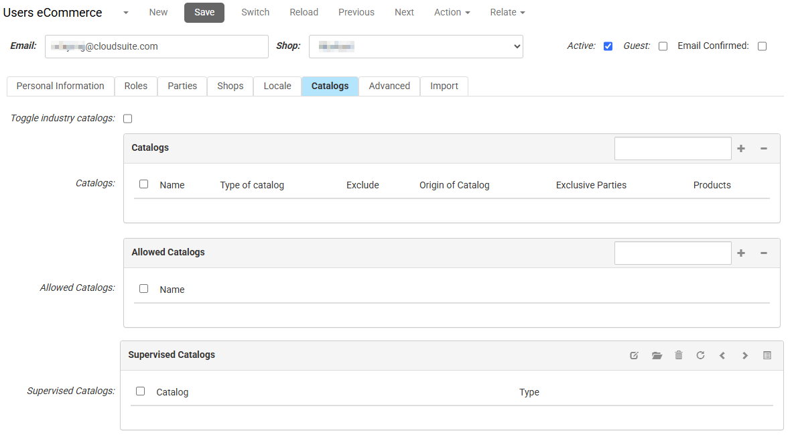Click plus icon in Catalogs panel
Image resolution: width=792 pixels, height=439 pixels.
click(741, 148)
